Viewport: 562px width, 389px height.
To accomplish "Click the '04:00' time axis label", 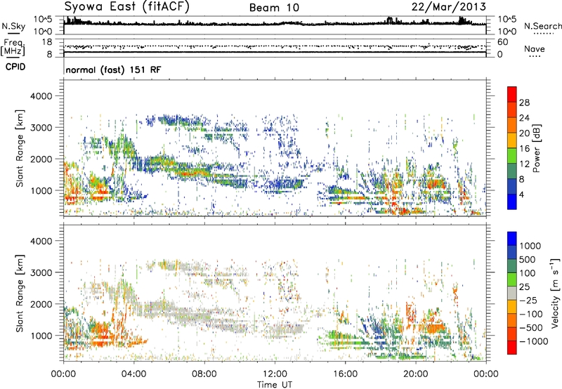I will (134, 374).
